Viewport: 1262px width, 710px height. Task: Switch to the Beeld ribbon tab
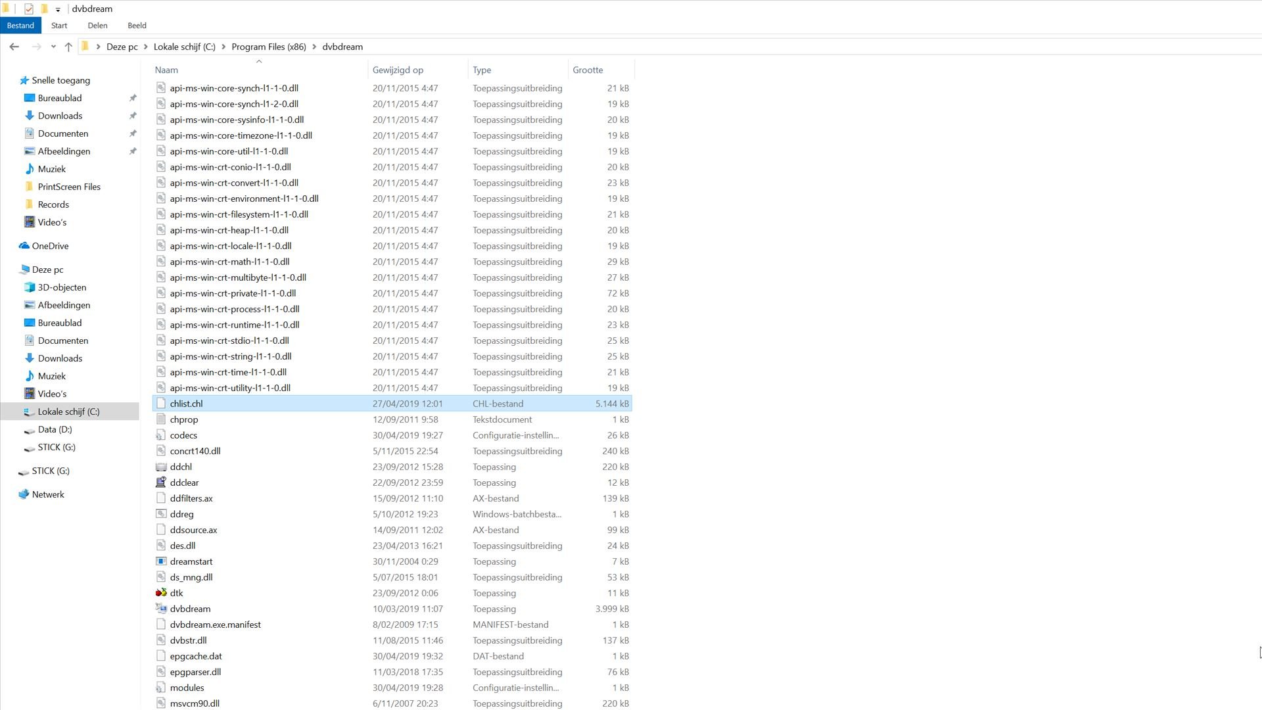[137, 25]
